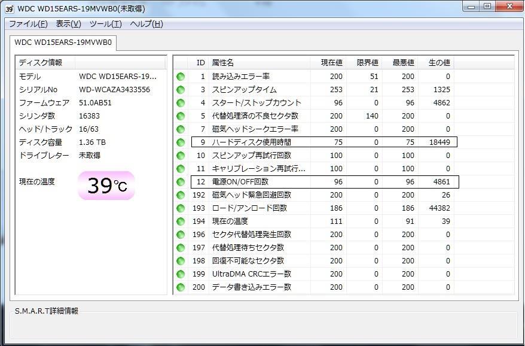Select the ハードディスク使用時間 attribute name
This screenshot has width=525, height=346.
click(252, 142)
